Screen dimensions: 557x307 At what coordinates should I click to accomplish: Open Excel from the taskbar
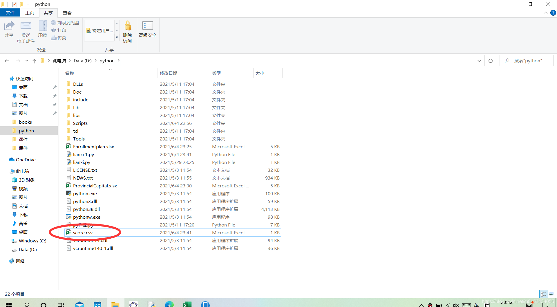point(187,304)
